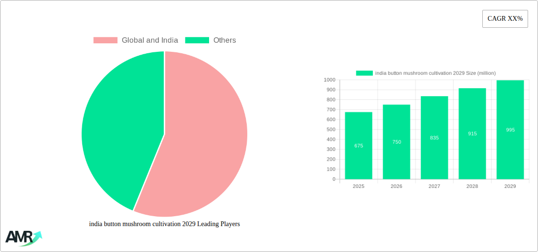Toggle the Others legend color swatch
538x252 pixels.
click(x=197, y=41)
